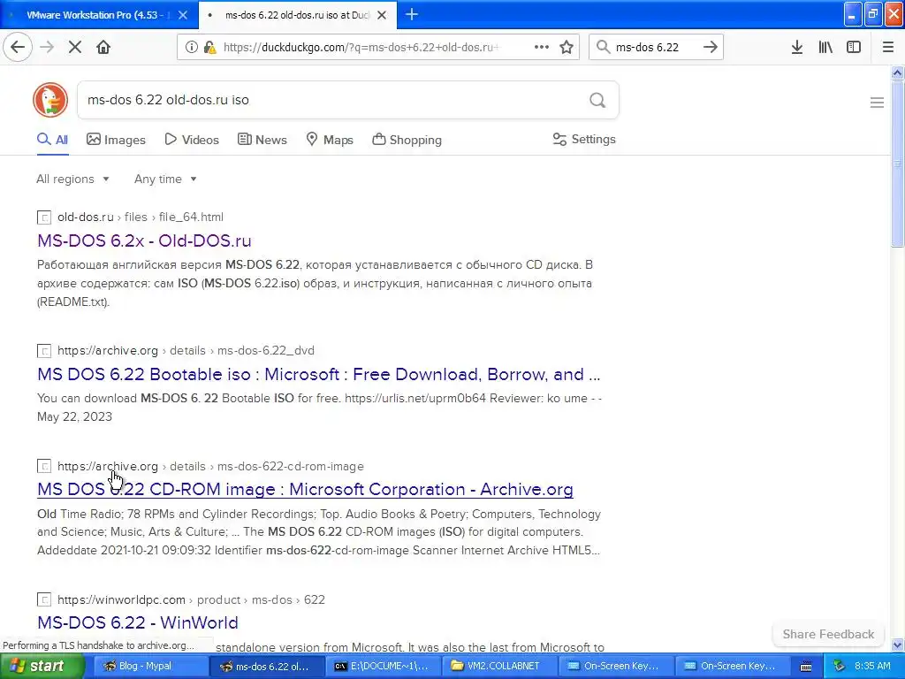Open a new tab with the plus button

point(412,15)
